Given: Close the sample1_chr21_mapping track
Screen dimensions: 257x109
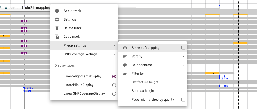Looking at the screenshot, I should click(6, 8).
